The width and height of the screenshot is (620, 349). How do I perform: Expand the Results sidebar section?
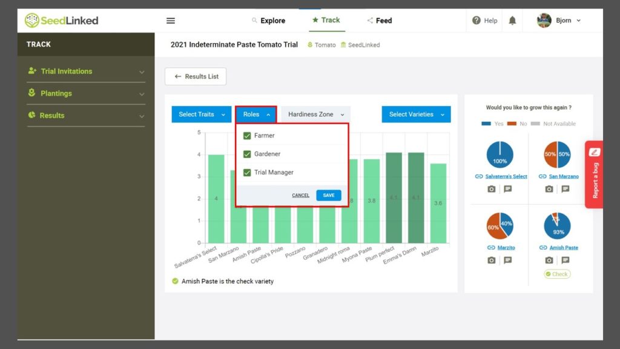coord(86,116)
